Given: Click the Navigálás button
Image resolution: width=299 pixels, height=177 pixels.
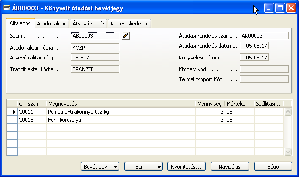Looking at the screenshot, I should click(230, 167).
